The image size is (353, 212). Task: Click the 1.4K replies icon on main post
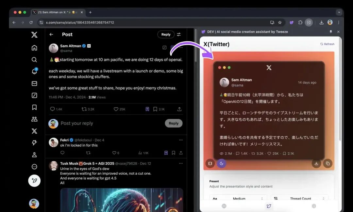[x=52, y=109]
